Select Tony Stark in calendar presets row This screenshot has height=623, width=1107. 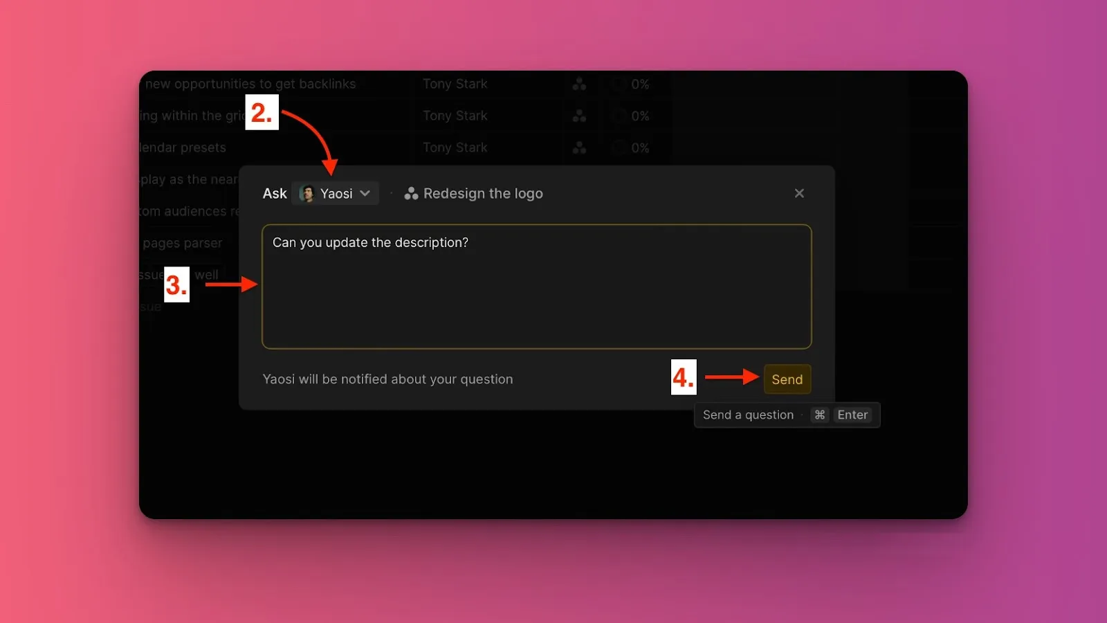[455, 148]
